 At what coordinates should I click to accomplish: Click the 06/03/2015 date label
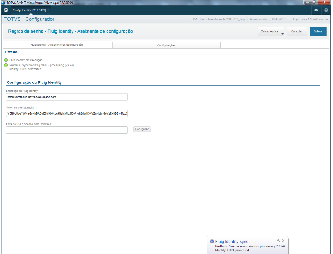(279, 19)
